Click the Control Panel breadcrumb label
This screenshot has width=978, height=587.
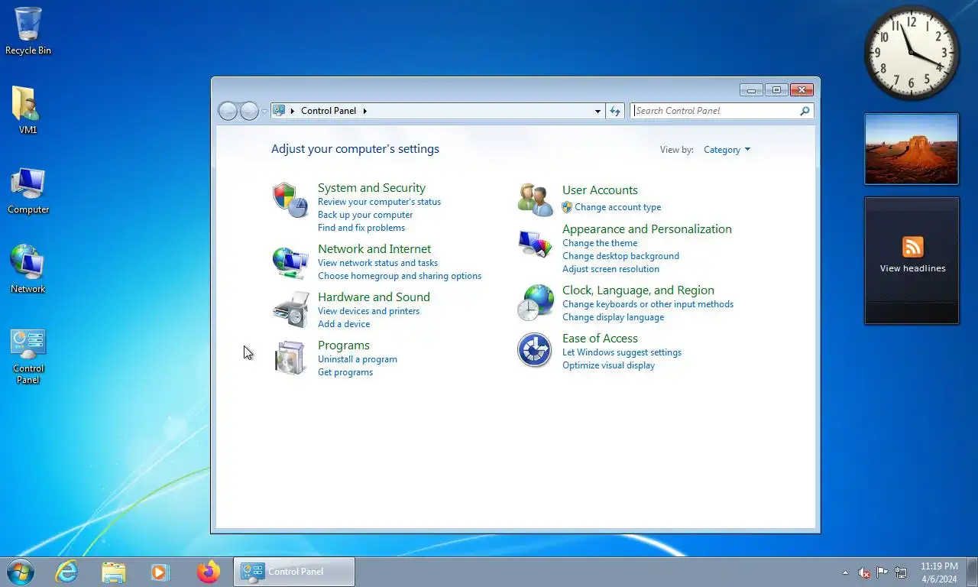coord(329,111)
